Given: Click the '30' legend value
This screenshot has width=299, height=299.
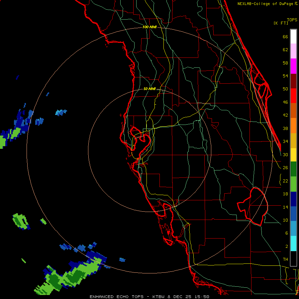Looking at the screenshot, I should pyautogui.click(x=285, y=154).
